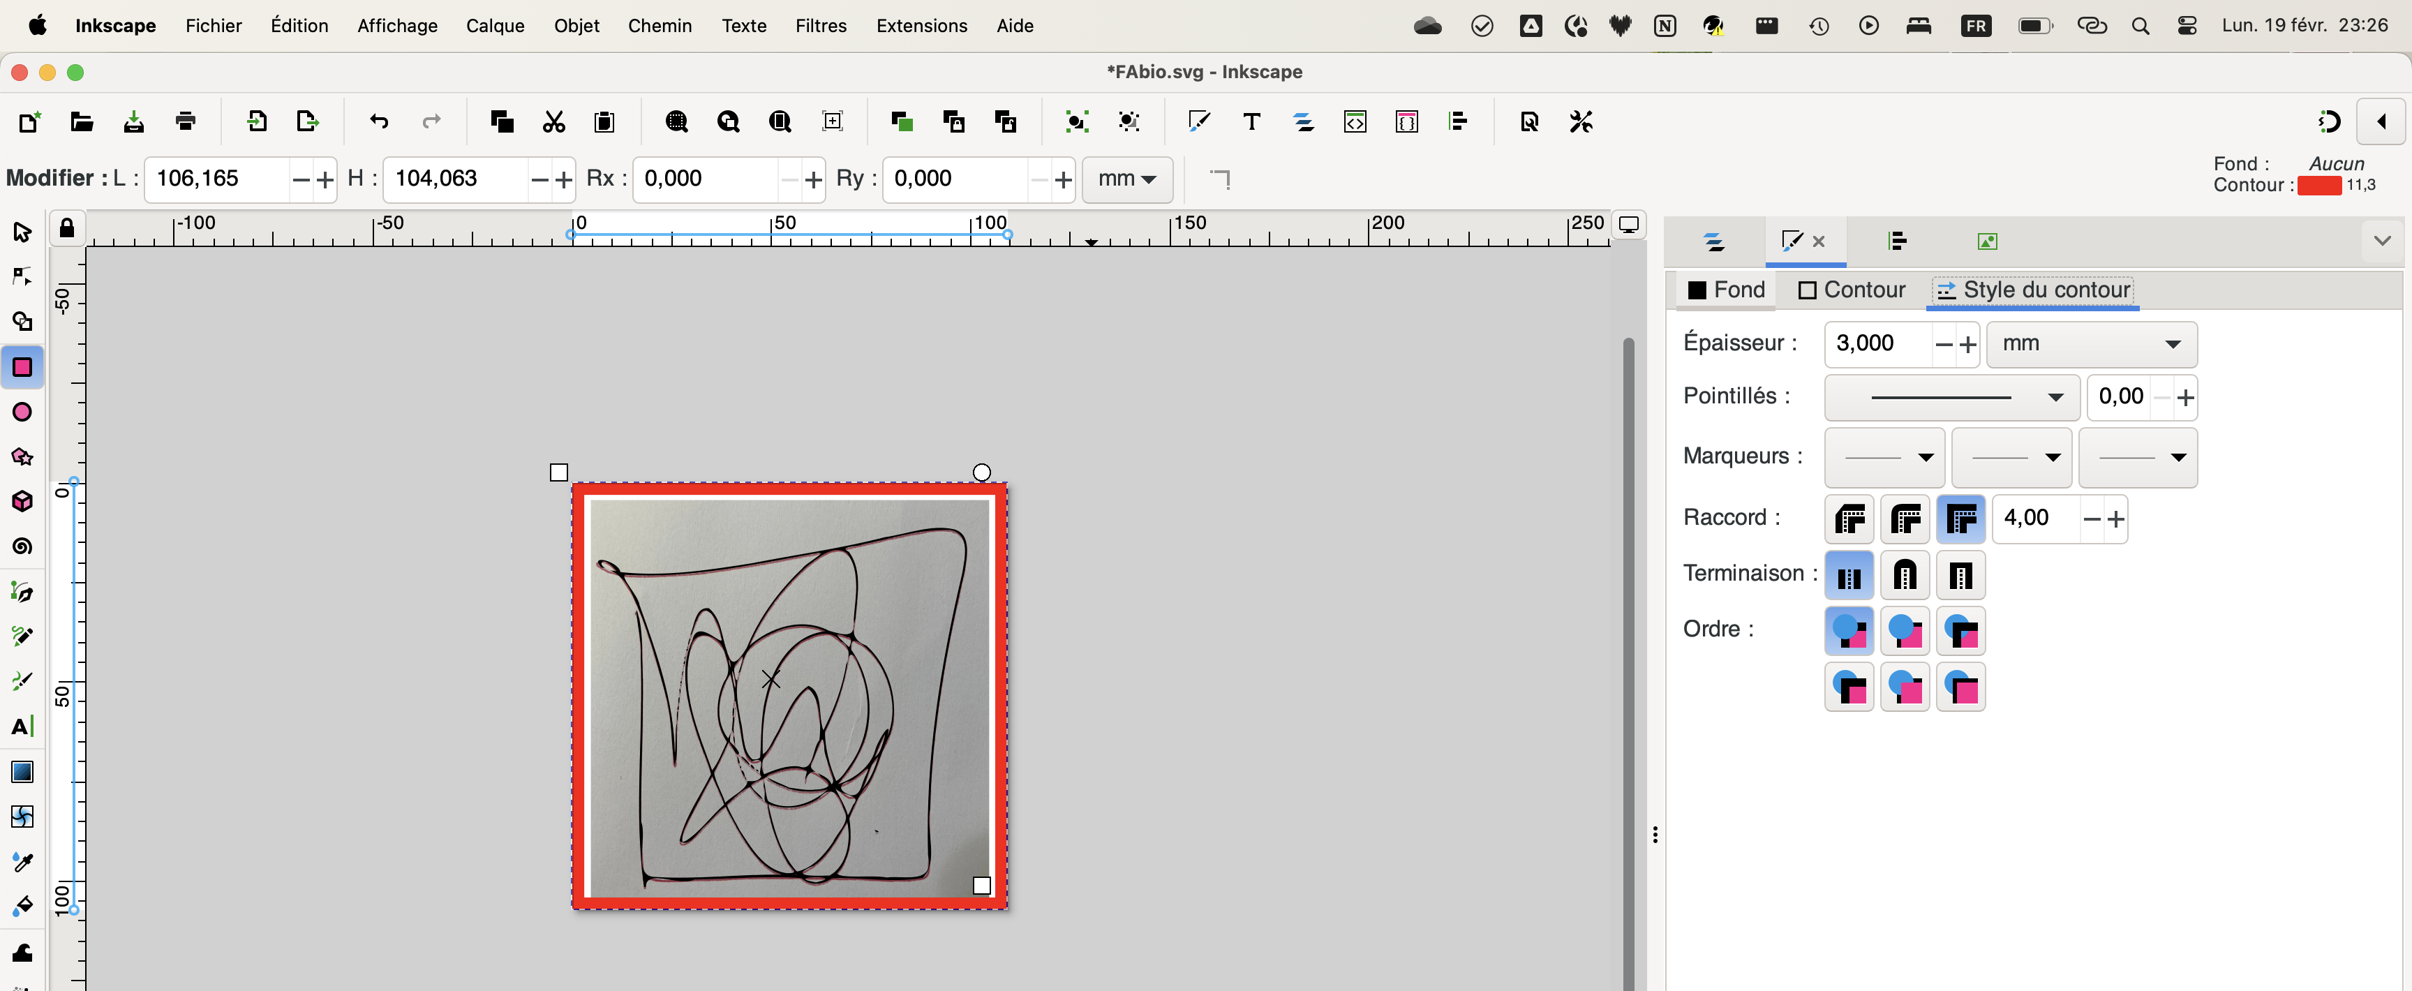
Task: Select the Star and polygon tool
Action: (22, 457)
